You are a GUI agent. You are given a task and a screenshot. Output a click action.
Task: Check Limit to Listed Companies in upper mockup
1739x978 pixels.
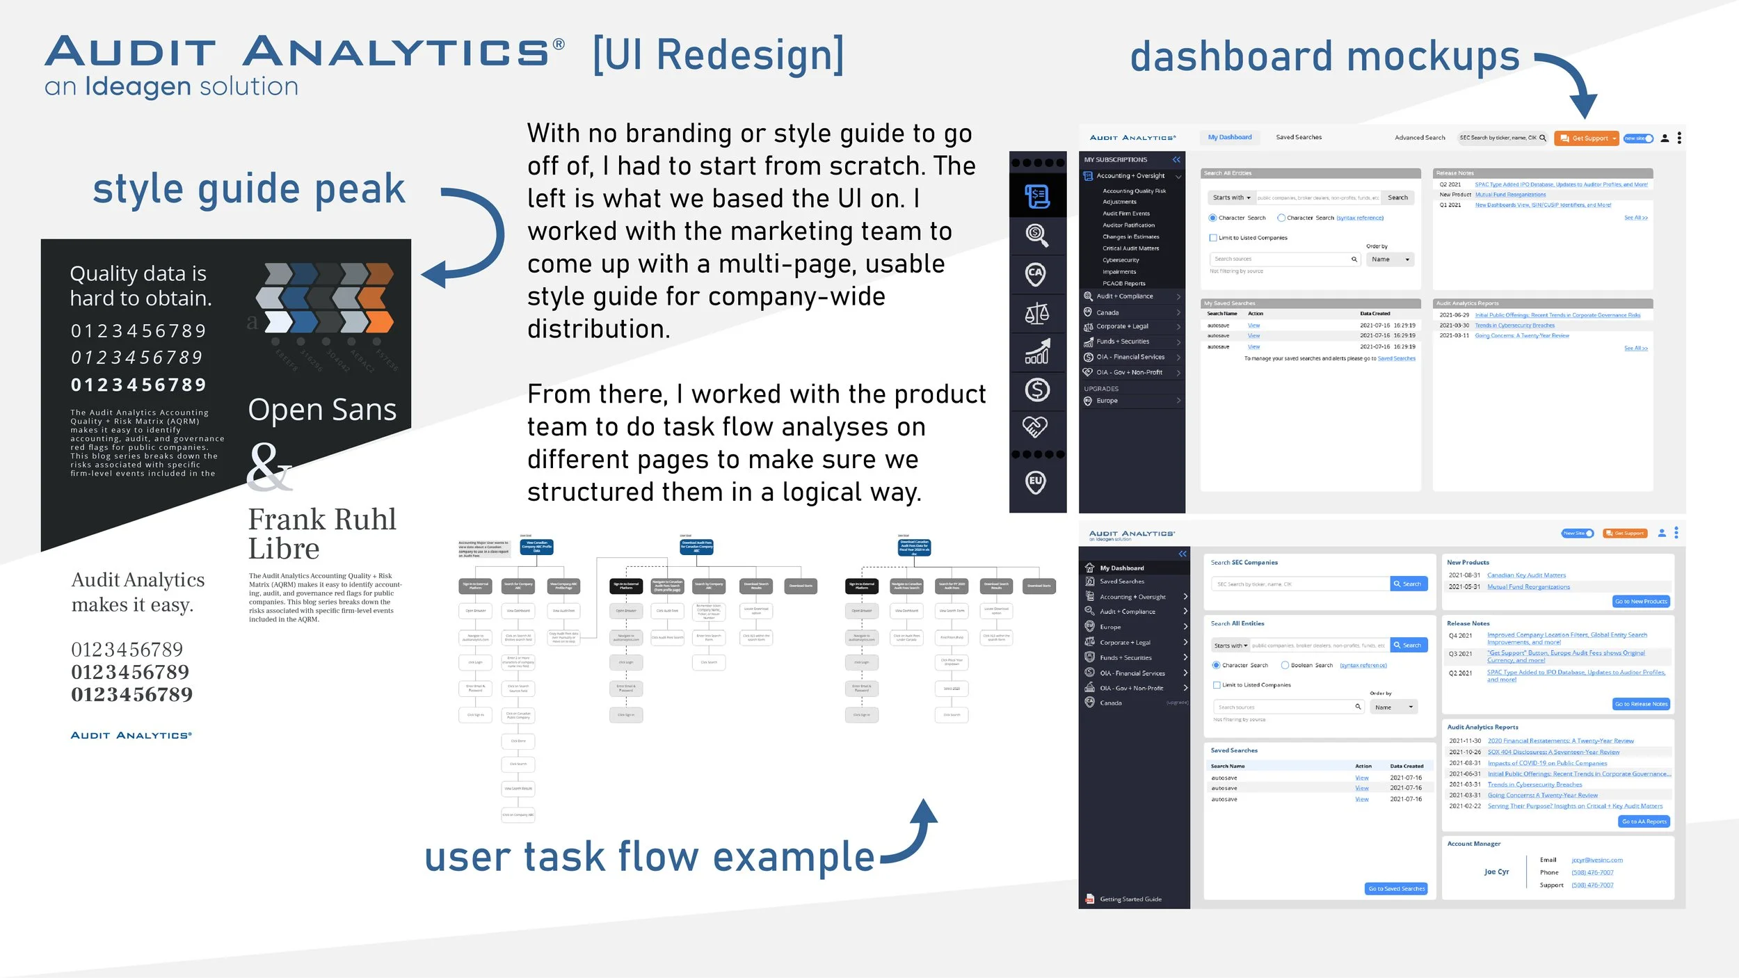(x=1213, y=238)
